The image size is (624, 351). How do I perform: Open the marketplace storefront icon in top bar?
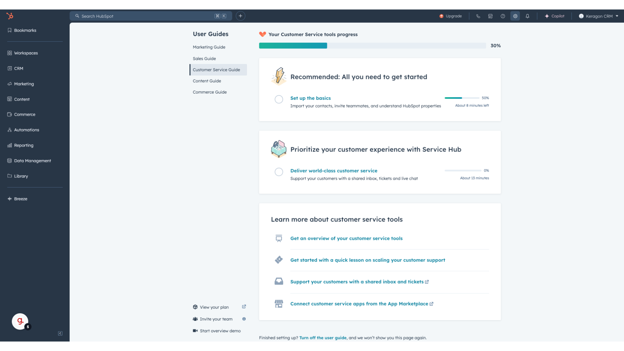click(x=490, y=16)
